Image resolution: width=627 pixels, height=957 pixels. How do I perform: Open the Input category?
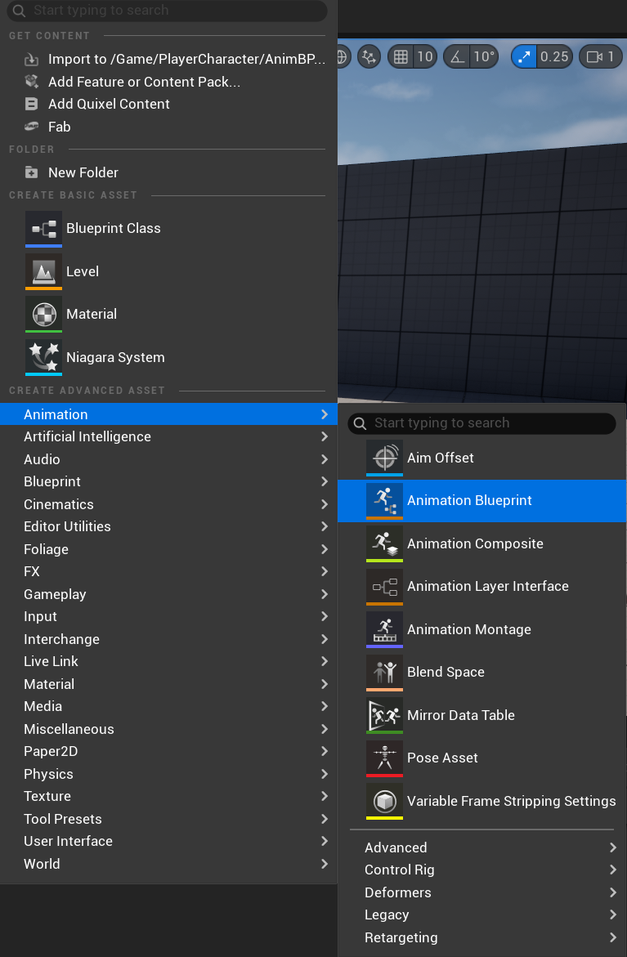(168, 616)
